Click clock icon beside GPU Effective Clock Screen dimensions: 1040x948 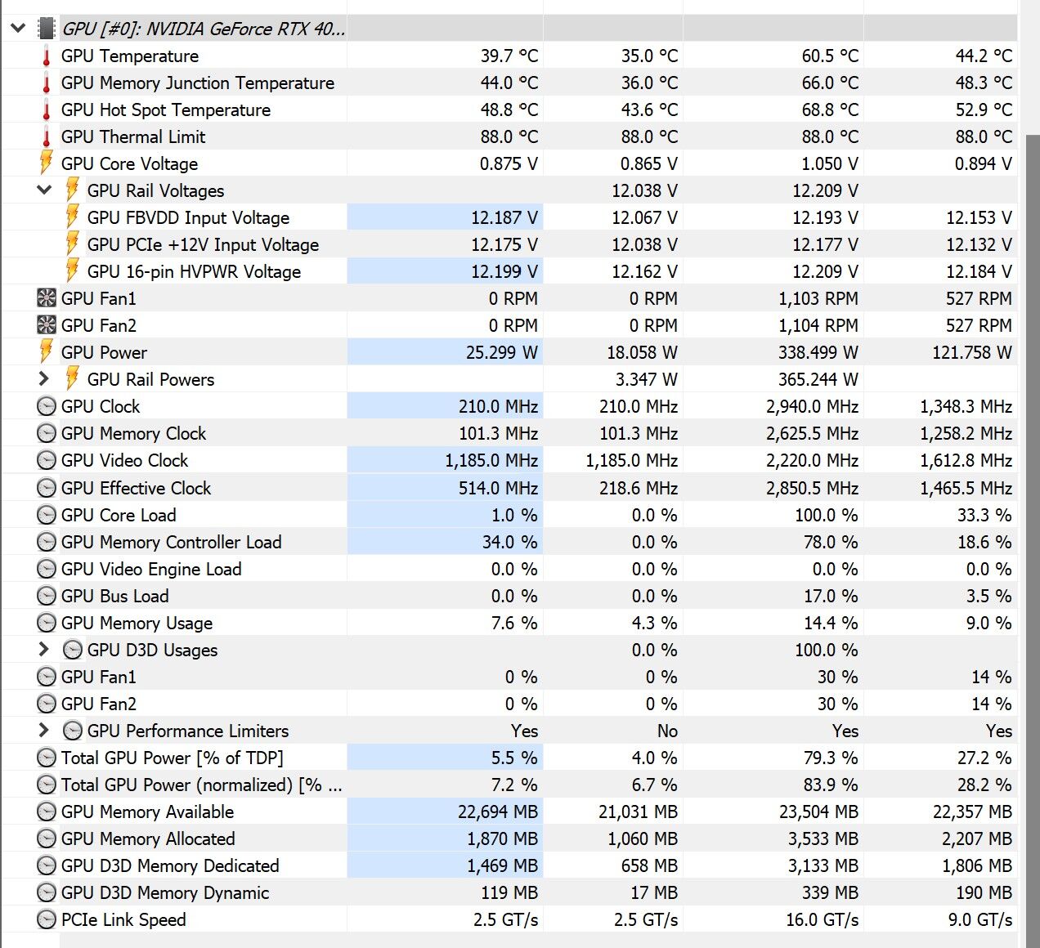pyautogui.click(x=47, y=488)
